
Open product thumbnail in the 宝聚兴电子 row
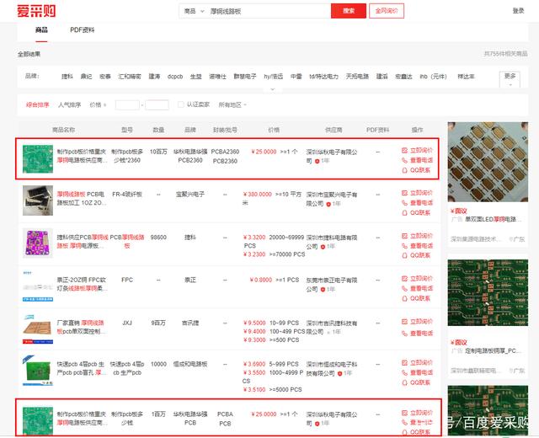coord(38,200)
